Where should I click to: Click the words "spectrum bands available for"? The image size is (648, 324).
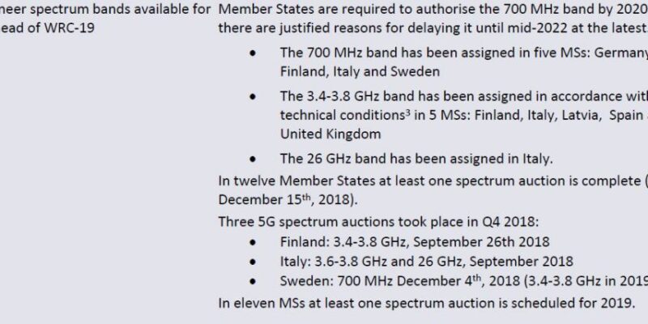coord(124,9)
